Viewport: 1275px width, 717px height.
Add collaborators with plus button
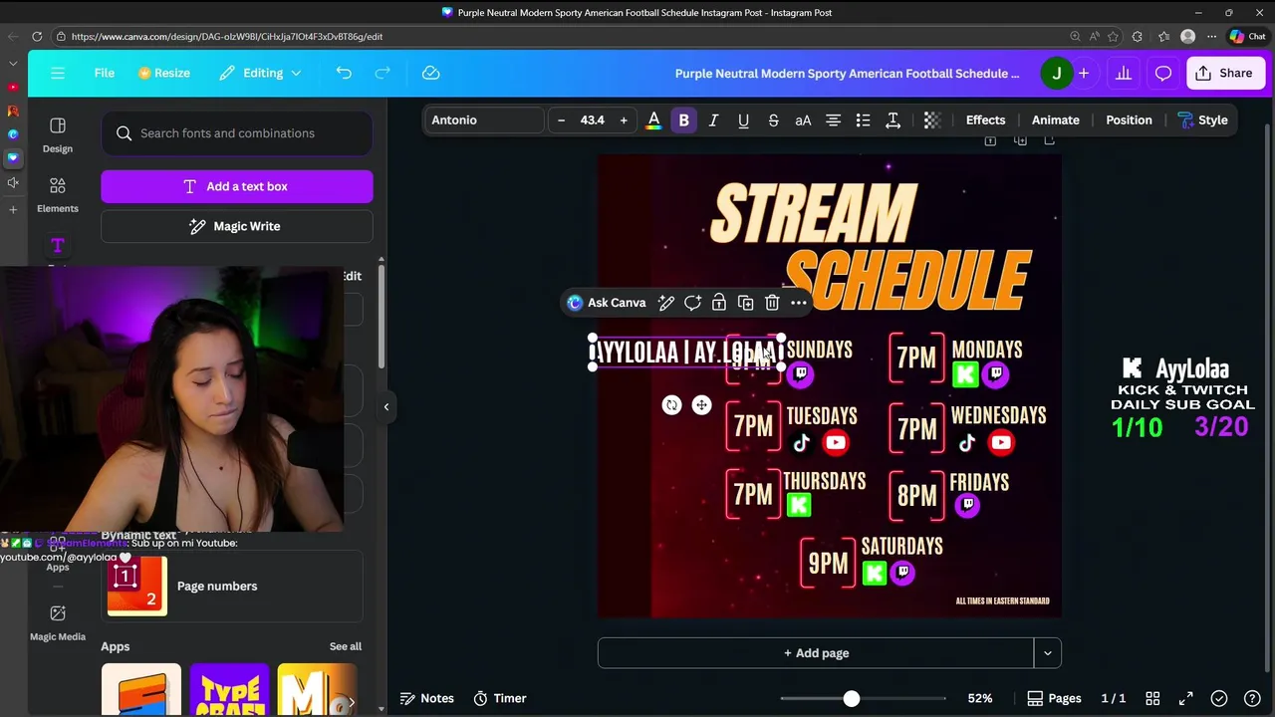tap(1084, 73)
